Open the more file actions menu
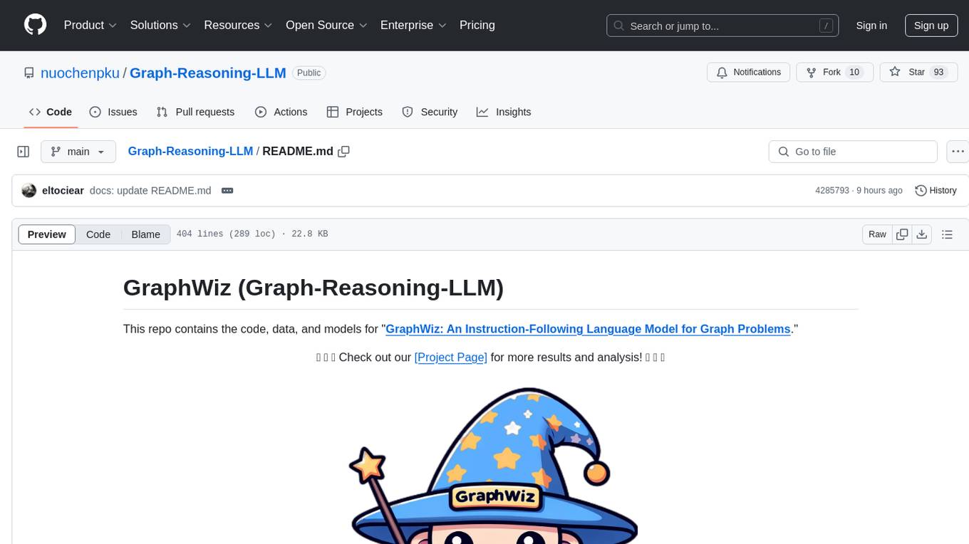Image resolution: width=969 pixels, height=544 pixels. coord(958,152)
